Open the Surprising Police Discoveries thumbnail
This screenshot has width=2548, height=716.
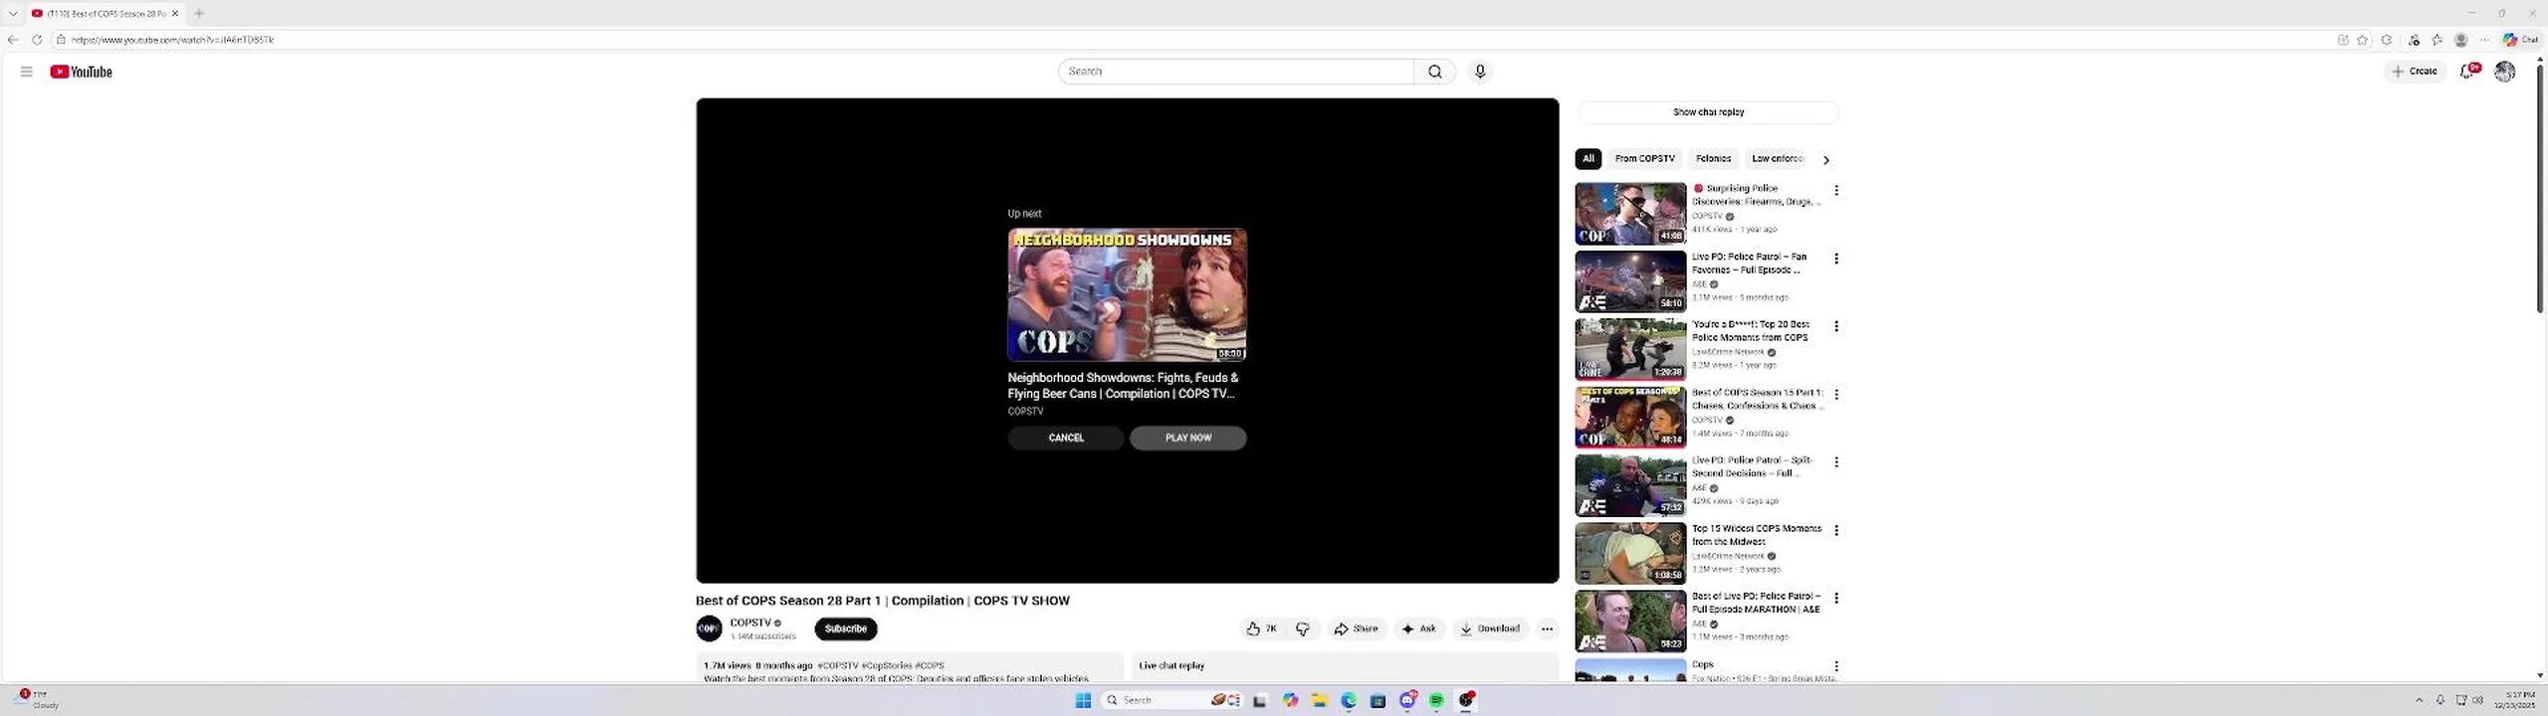pyautogui.click(x=1630, y=214)
